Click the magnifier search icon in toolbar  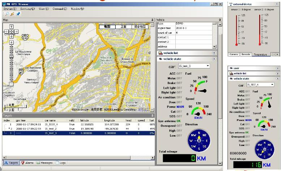click(x=7, y=14)
